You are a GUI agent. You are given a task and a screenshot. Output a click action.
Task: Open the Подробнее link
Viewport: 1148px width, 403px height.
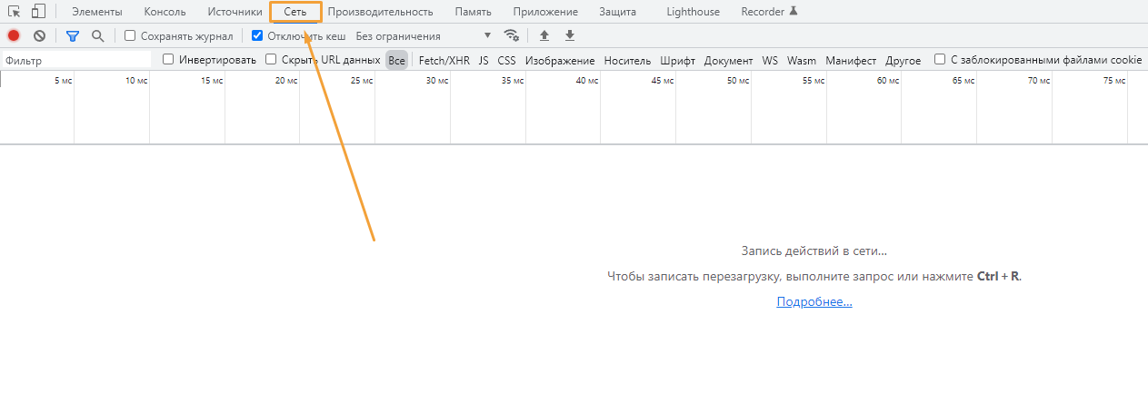coord(814,302)
